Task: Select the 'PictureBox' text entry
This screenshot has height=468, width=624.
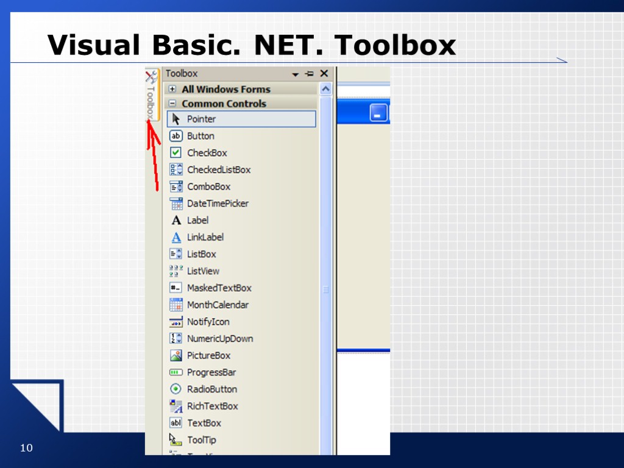Action: 209,355
